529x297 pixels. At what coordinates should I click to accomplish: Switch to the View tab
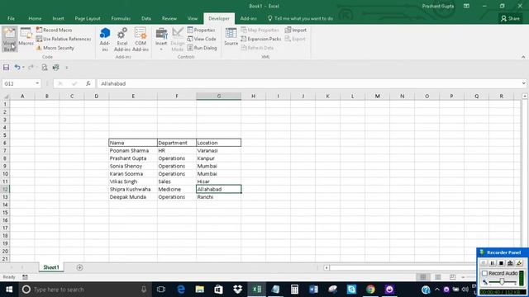(193, 18)
